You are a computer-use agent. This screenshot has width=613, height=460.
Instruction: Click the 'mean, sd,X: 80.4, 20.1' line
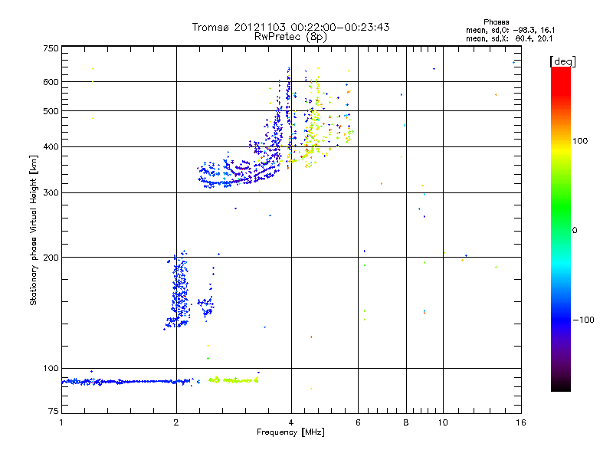(x=509, y=38)
